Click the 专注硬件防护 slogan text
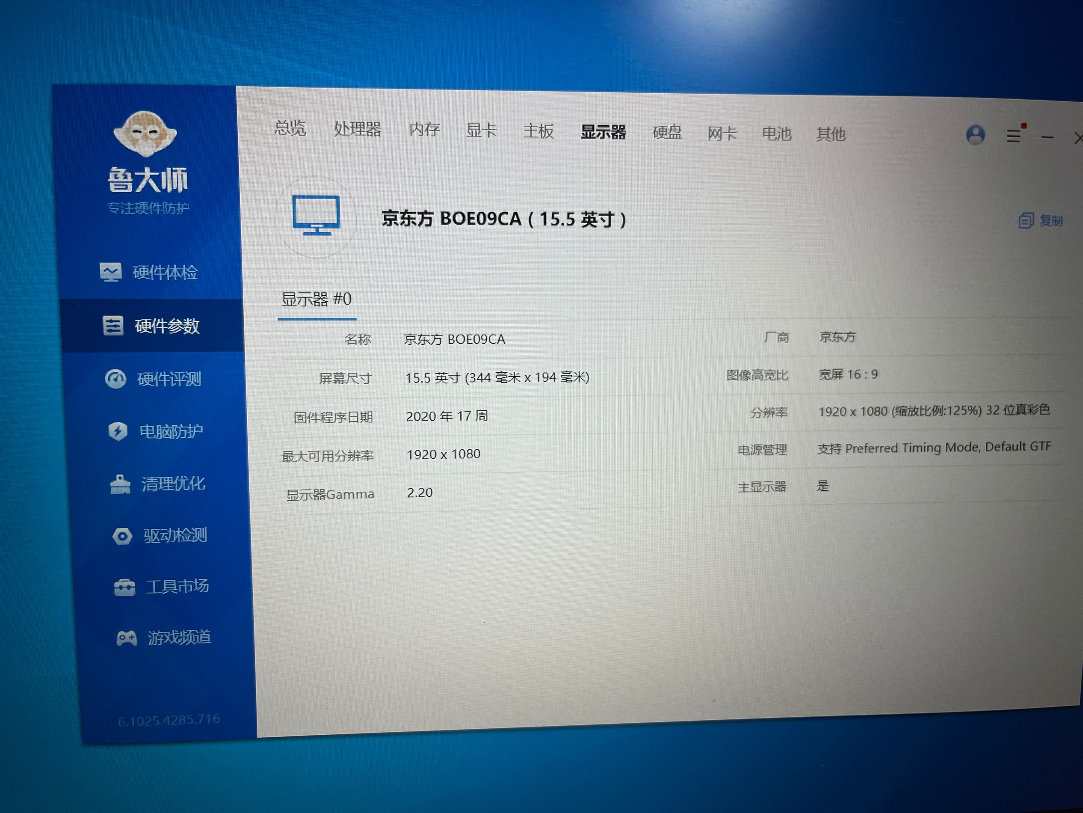Screen dimensions: 1083x813 (148, 208)
